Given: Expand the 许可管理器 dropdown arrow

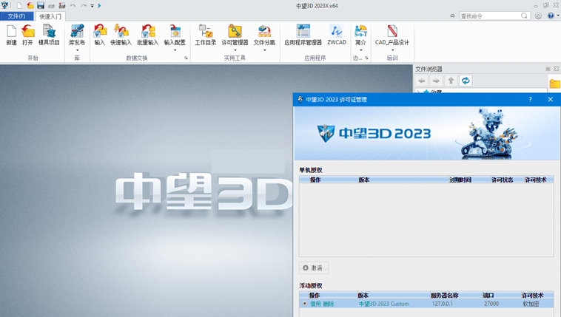Looking at the screenshot, I should [235, 50].
